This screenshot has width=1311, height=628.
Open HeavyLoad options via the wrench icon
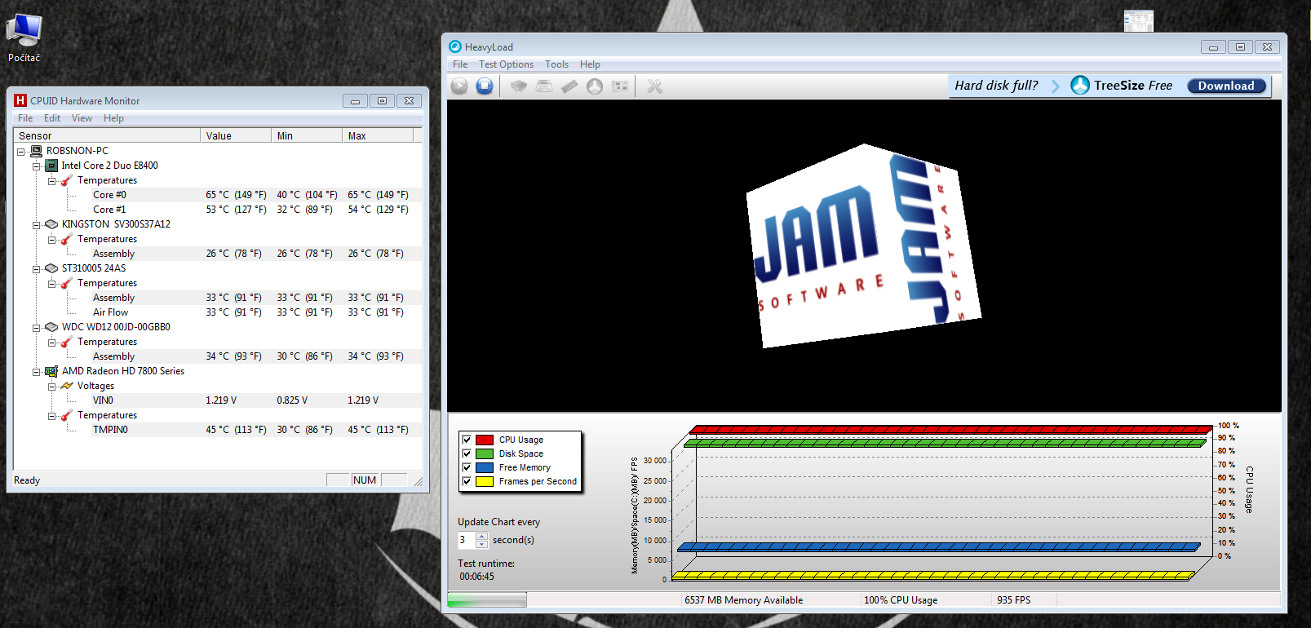654,86
